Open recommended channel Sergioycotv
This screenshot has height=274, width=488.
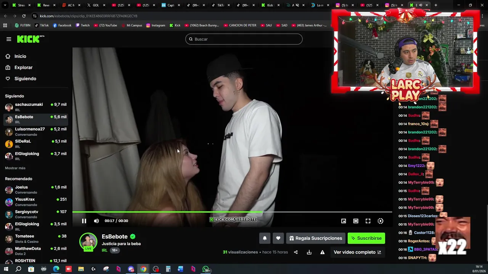point(36,214)
